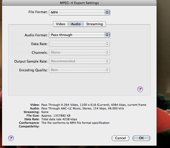Screen dimensions: 170x148
Task: Open the Streaming tab
Action: [x=95, y=24]
